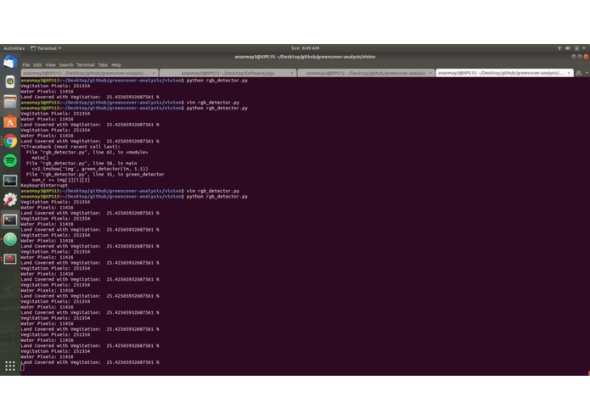Click the Activities button
The height and width of the screenshot is (419, 590).
pos(14,48)
